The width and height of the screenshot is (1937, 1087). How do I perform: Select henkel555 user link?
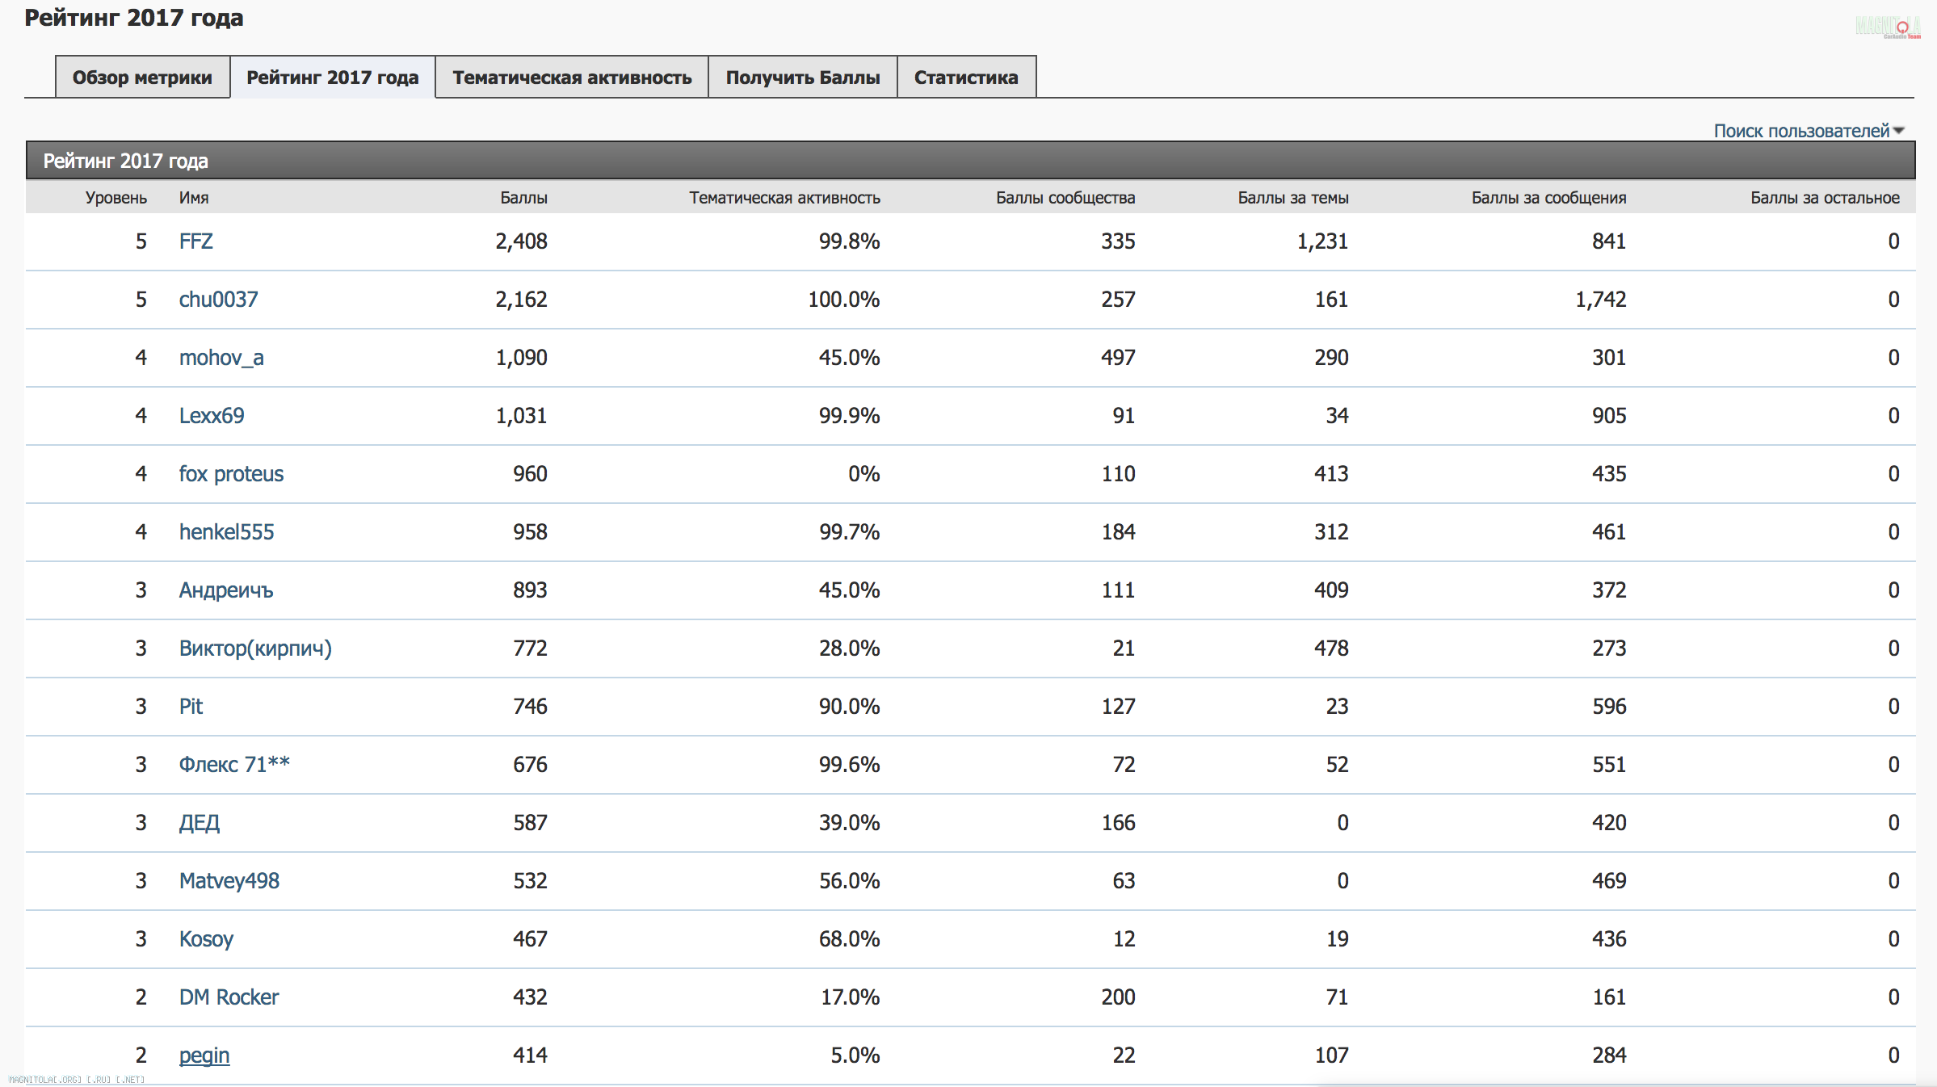[x=226, y=532]
